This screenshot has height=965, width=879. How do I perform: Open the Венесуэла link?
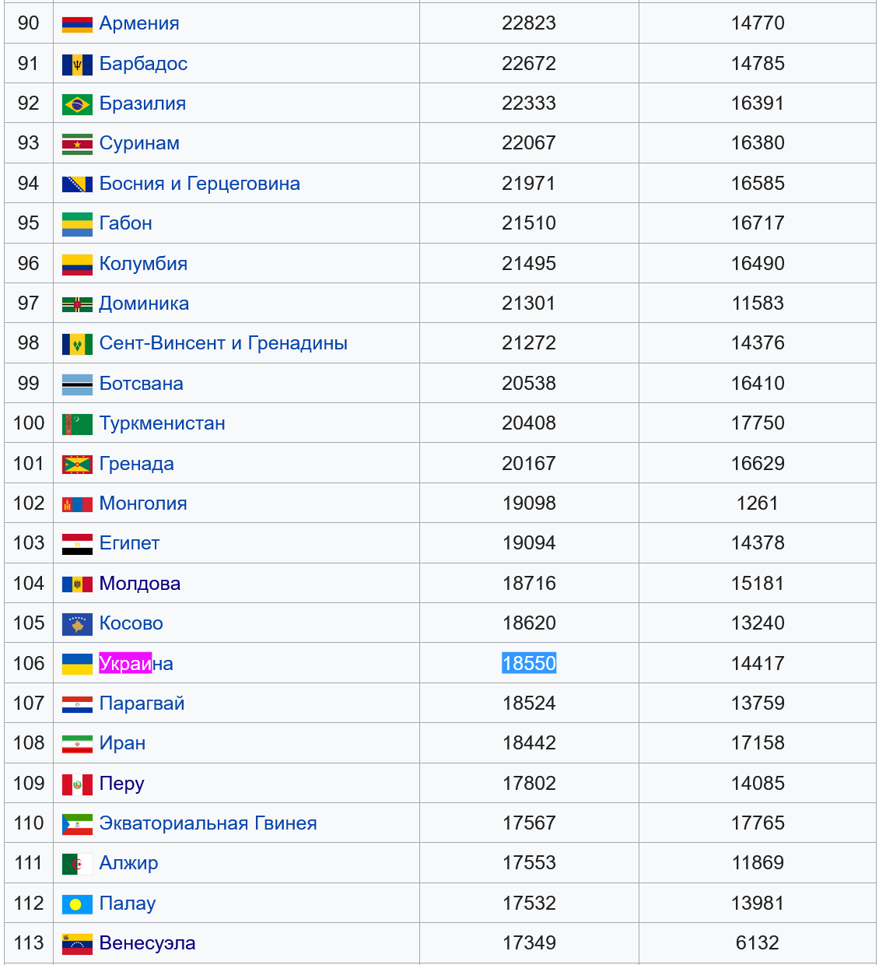[147, 943]
